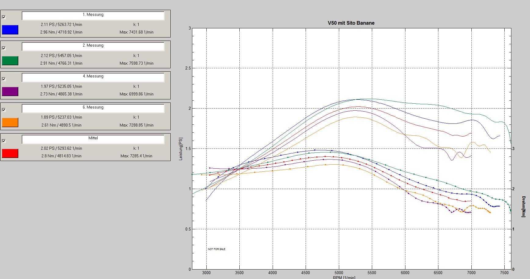Click the 'Drehm[Nm]' right axis label
530x279 pixels.
click(x=524, y=206)
